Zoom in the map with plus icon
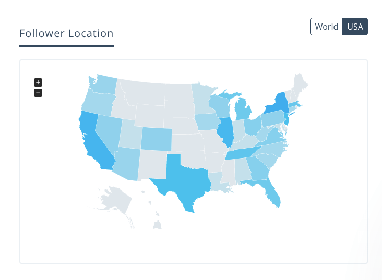 tap(38, 82)
